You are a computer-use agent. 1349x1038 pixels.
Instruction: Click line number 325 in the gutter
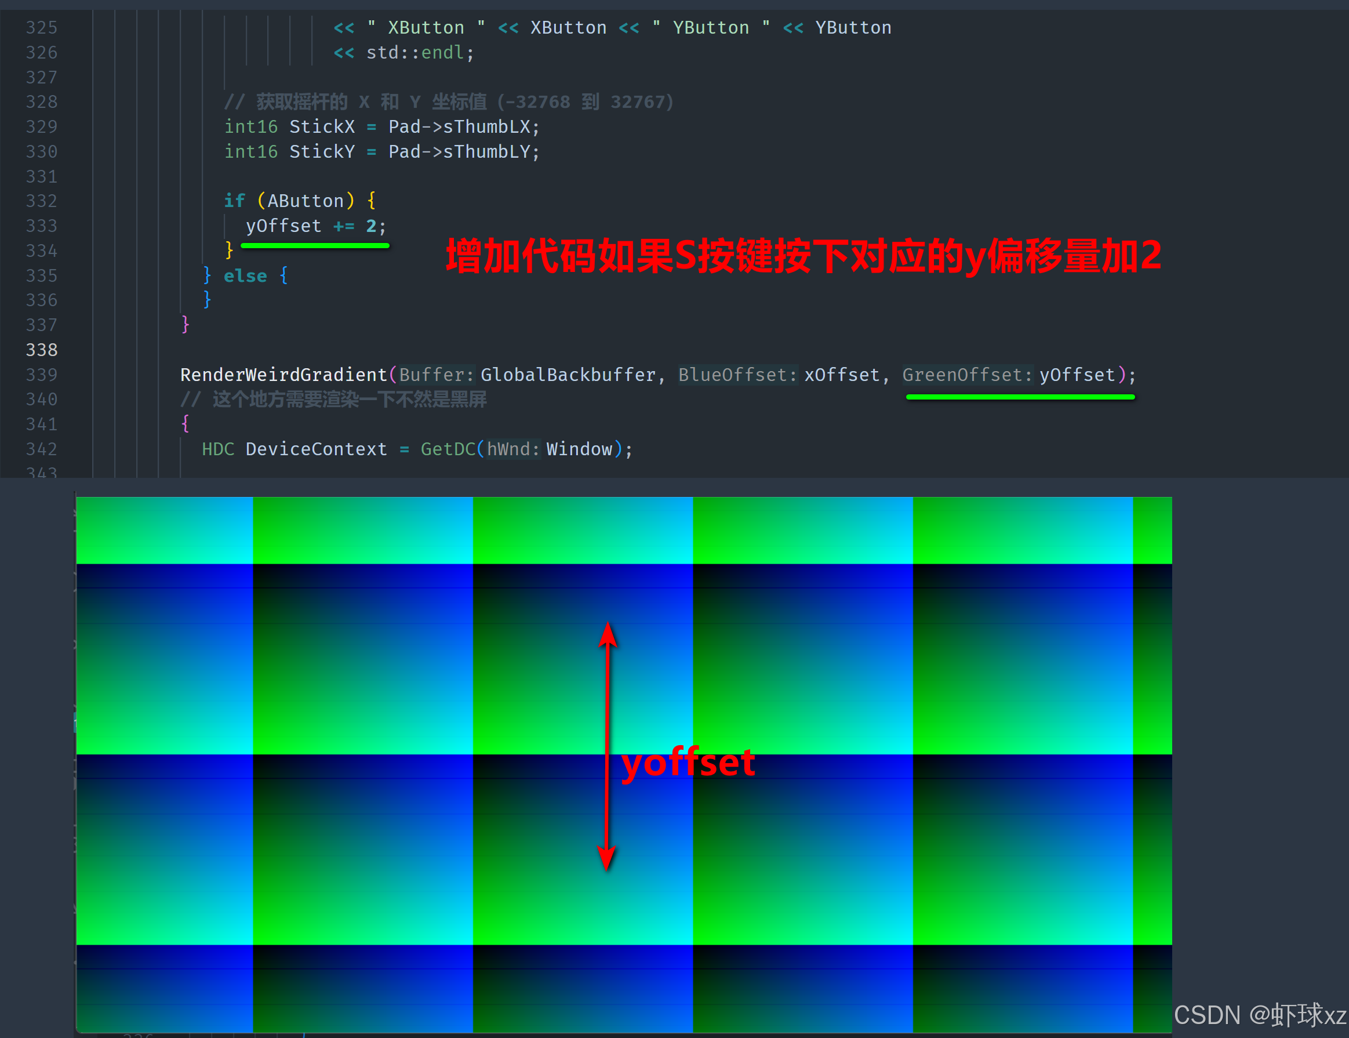(41, 28)
